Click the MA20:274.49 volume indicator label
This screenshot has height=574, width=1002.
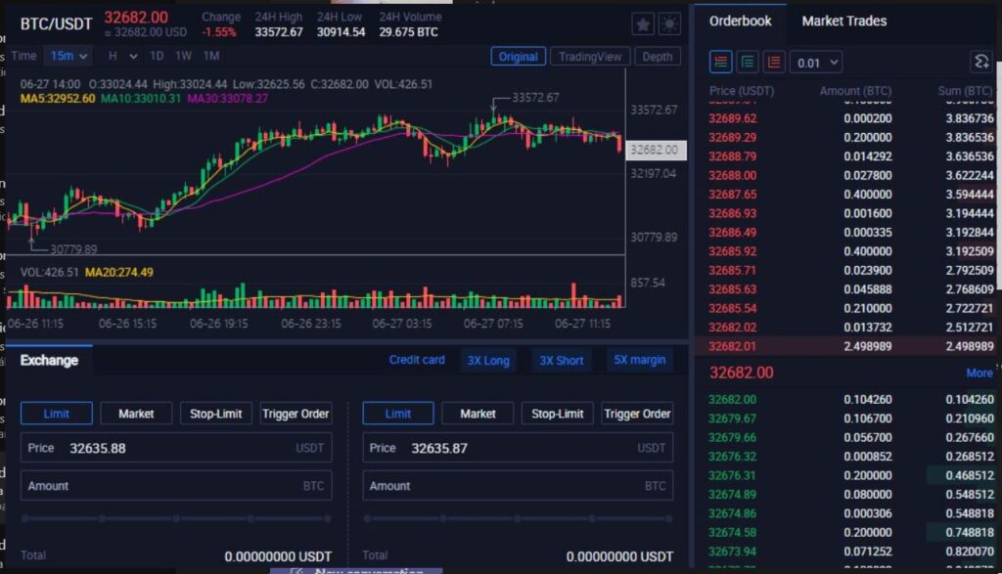[x=118, y=273]
